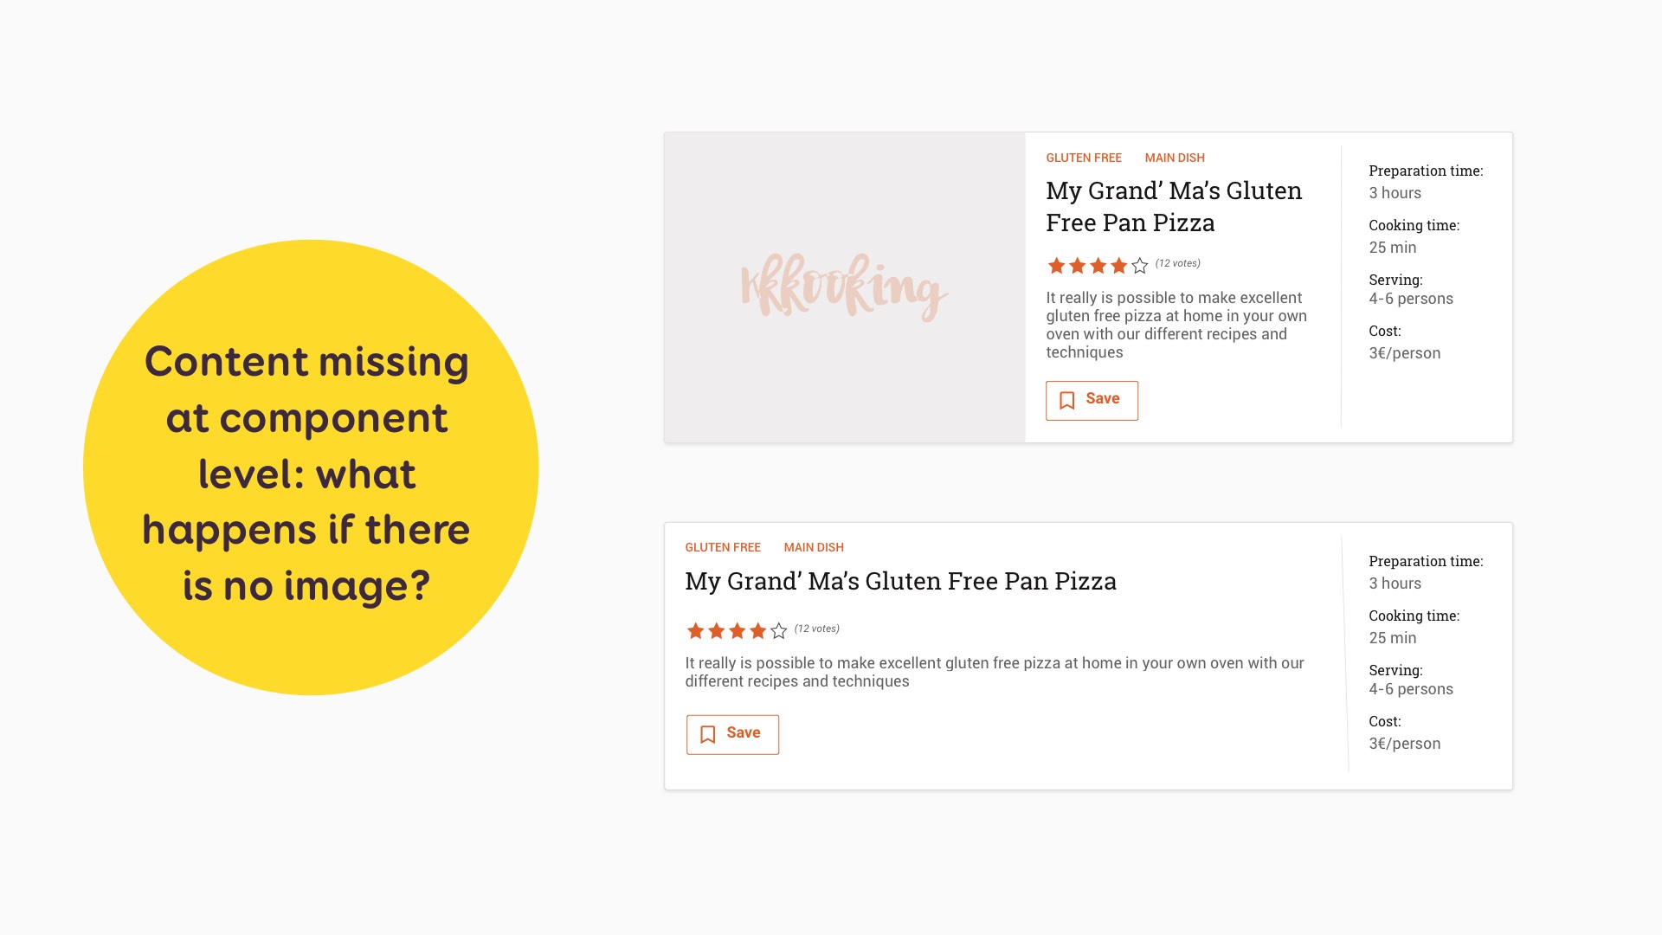Viewport: 1662px width, 935px height.
Task: Click empty fifth star in bottom card
Action: [x=778, y=631]
